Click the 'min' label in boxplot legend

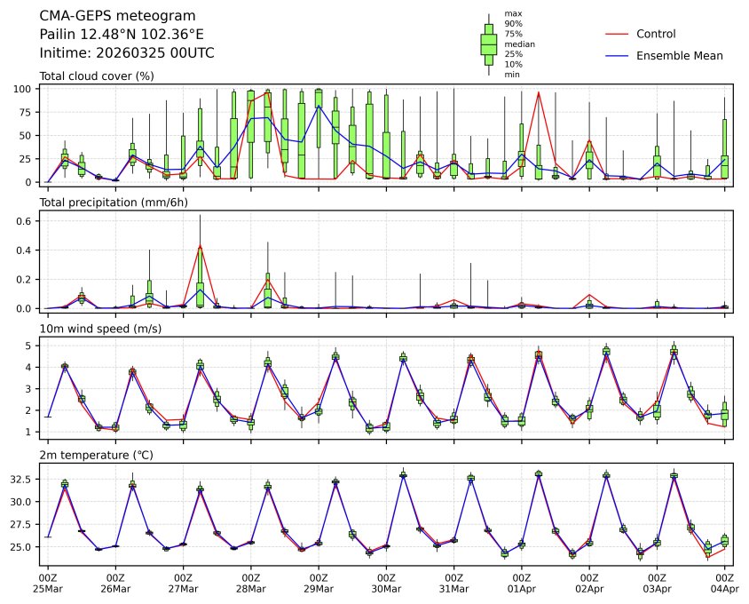click(512, 75)
